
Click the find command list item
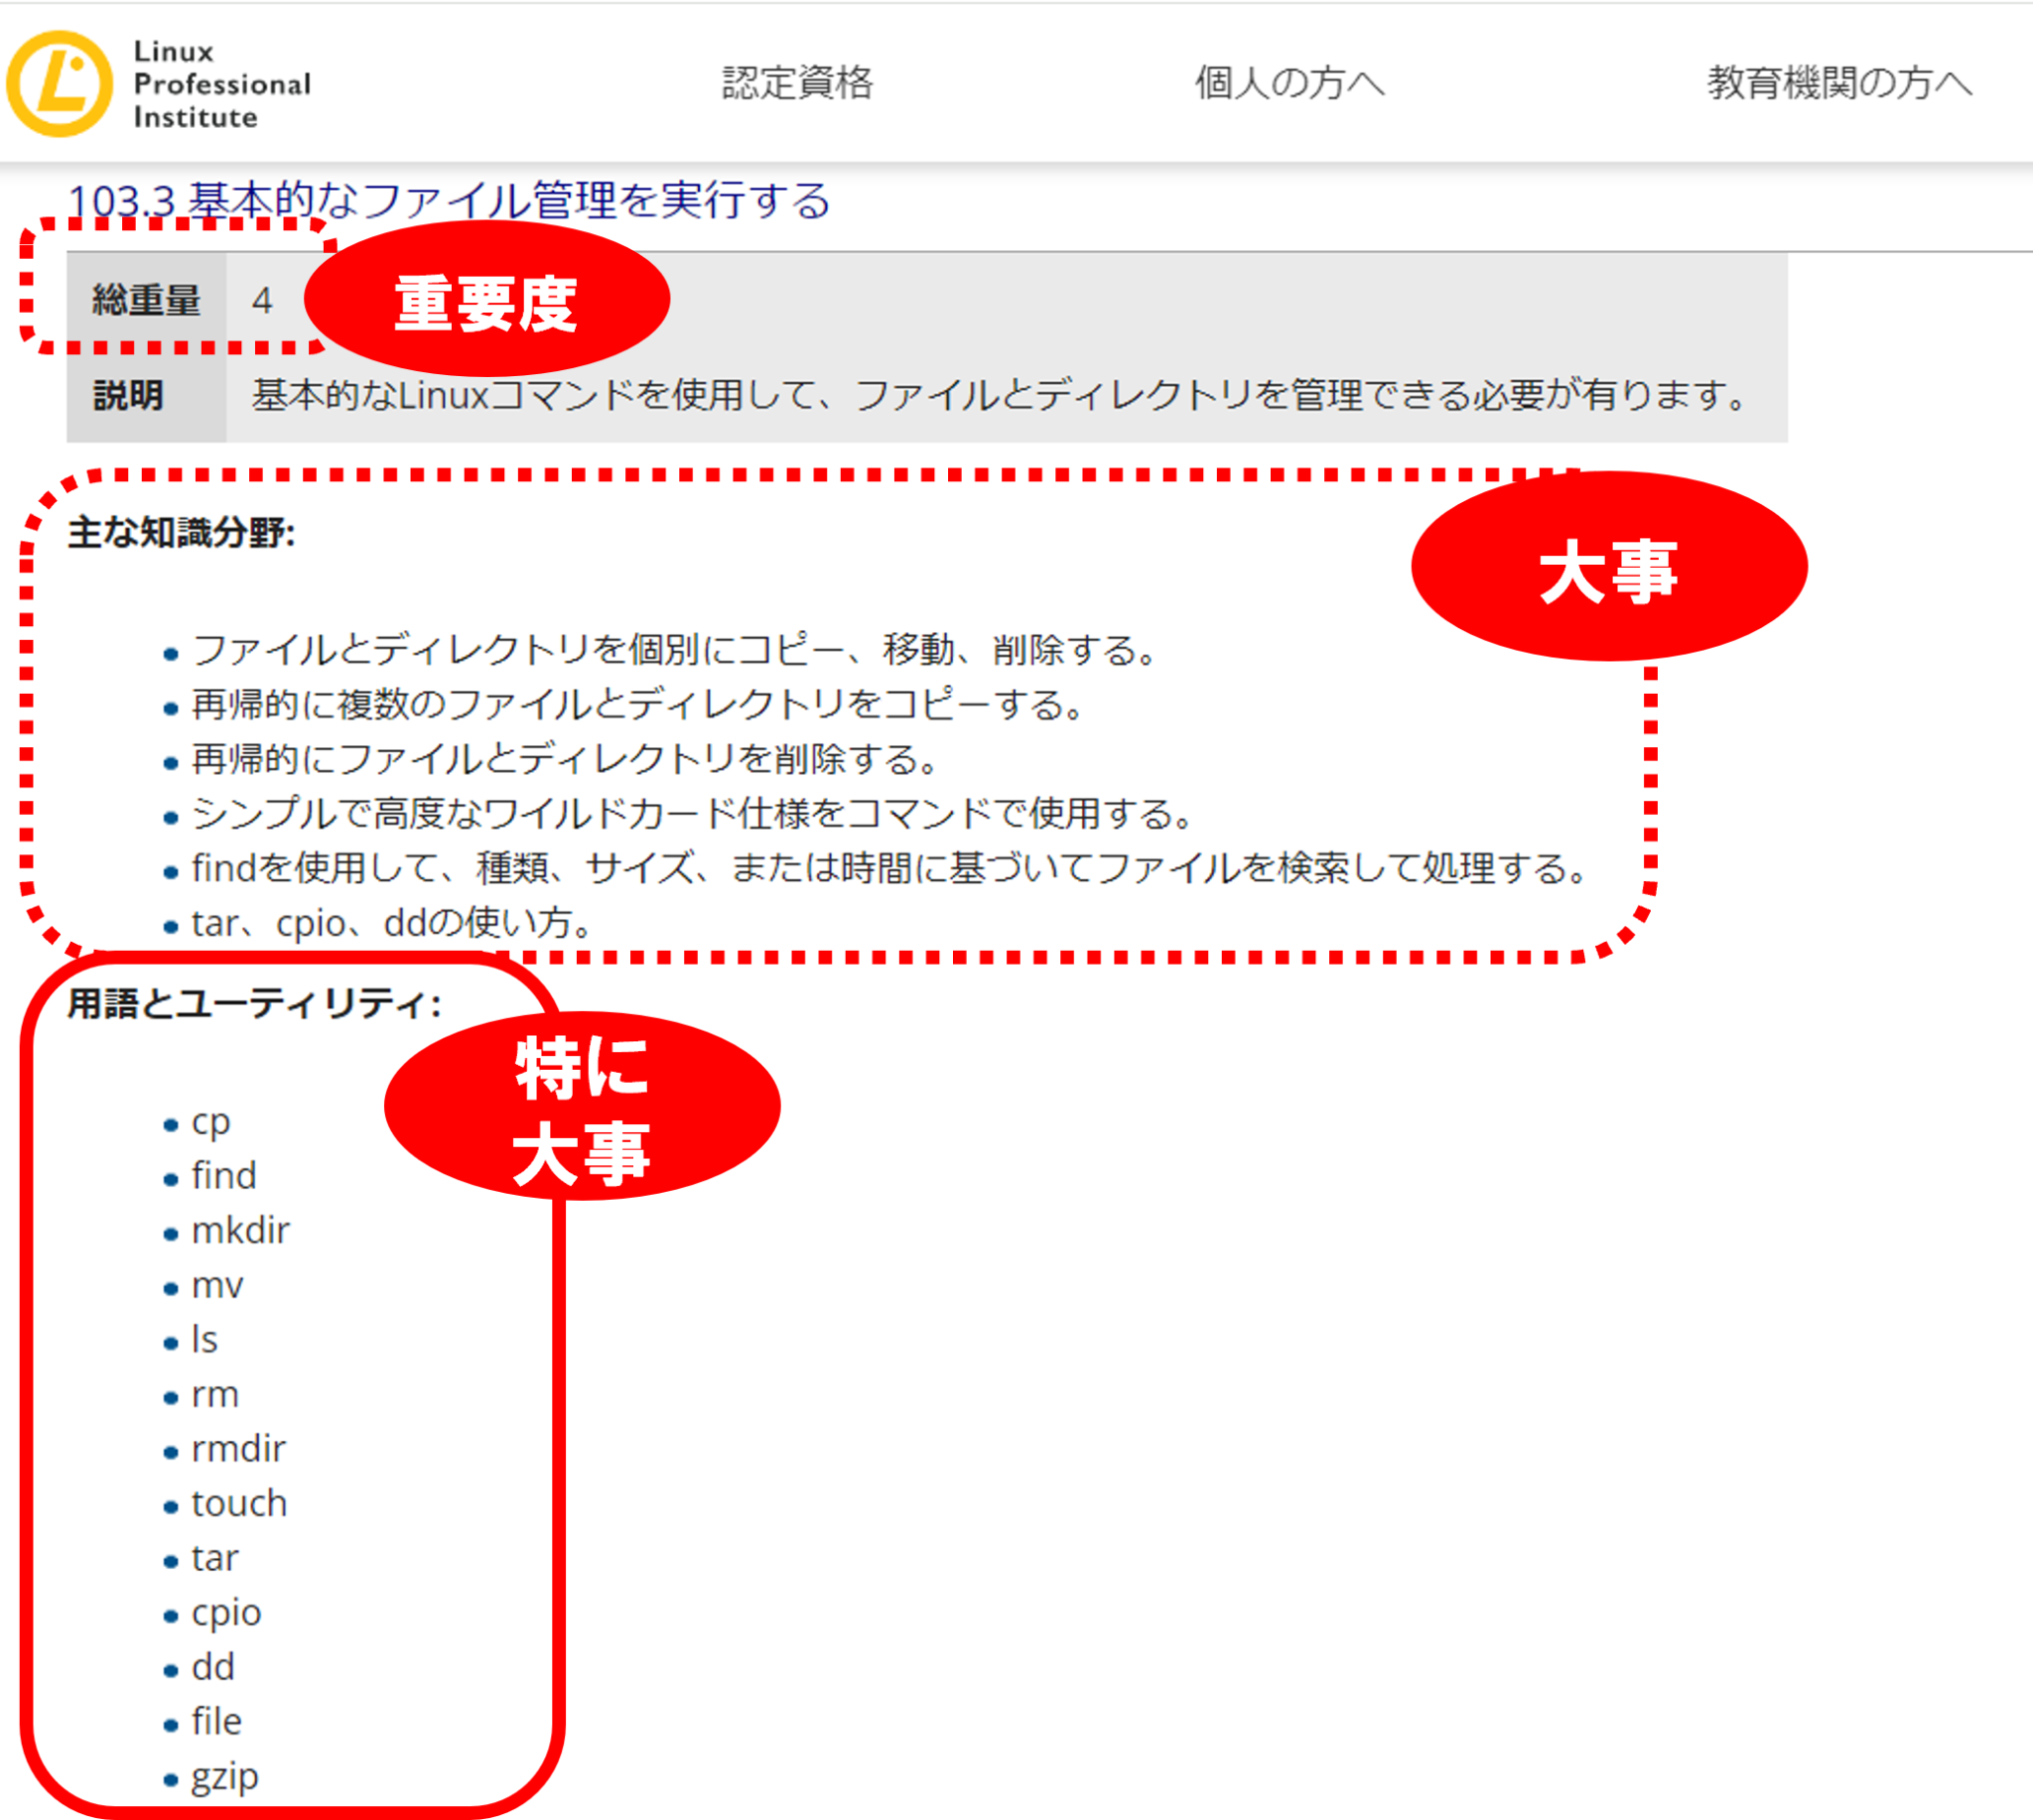pos(224,1176)
